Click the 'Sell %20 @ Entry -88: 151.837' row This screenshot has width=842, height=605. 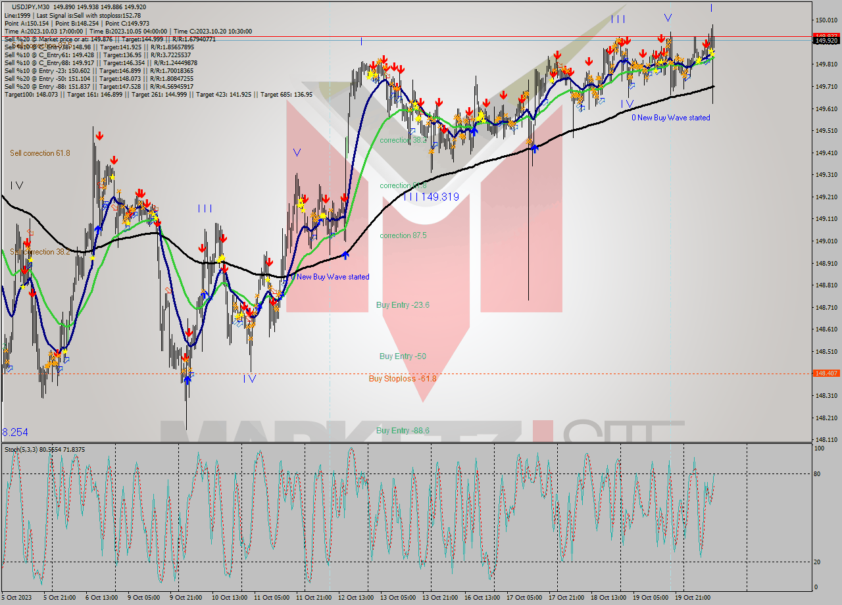98,86
